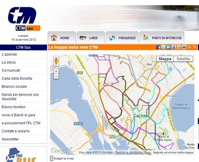Open Comunicati menu item
Screen dimensions: 199x162
11,71
